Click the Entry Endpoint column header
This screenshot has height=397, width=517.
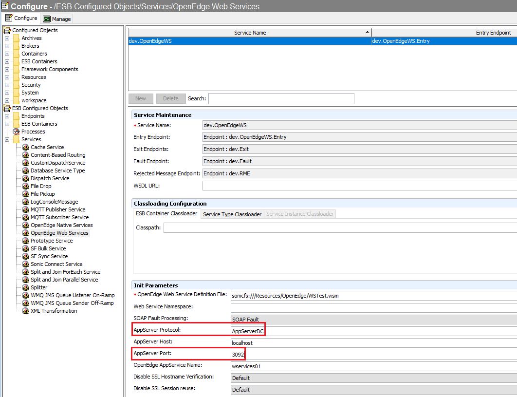pos(444,33)
